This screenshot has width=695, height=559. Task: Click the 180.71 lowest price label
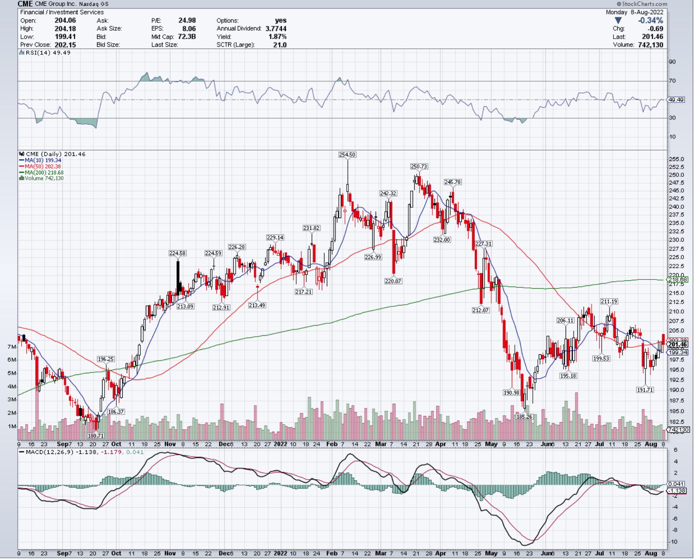pyautogui.click(x=95, y=436)
